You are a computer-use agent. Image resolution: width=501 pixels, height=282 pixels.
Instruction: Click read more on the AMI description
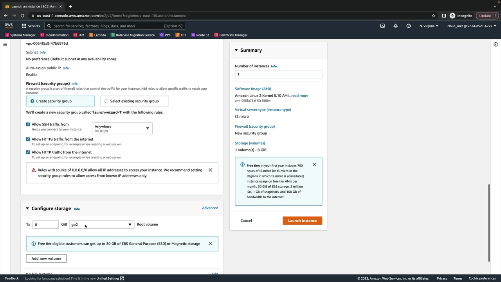click(299, 96)
